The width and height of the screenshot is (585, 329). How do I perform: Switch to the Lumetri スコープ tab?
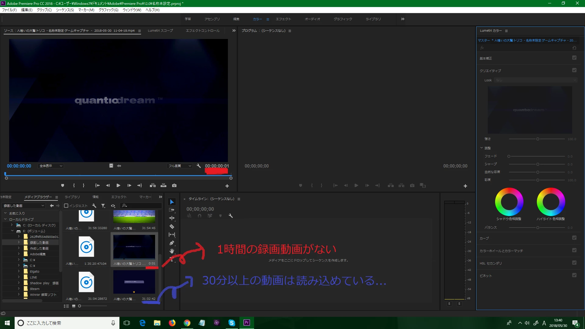(160, 30)
